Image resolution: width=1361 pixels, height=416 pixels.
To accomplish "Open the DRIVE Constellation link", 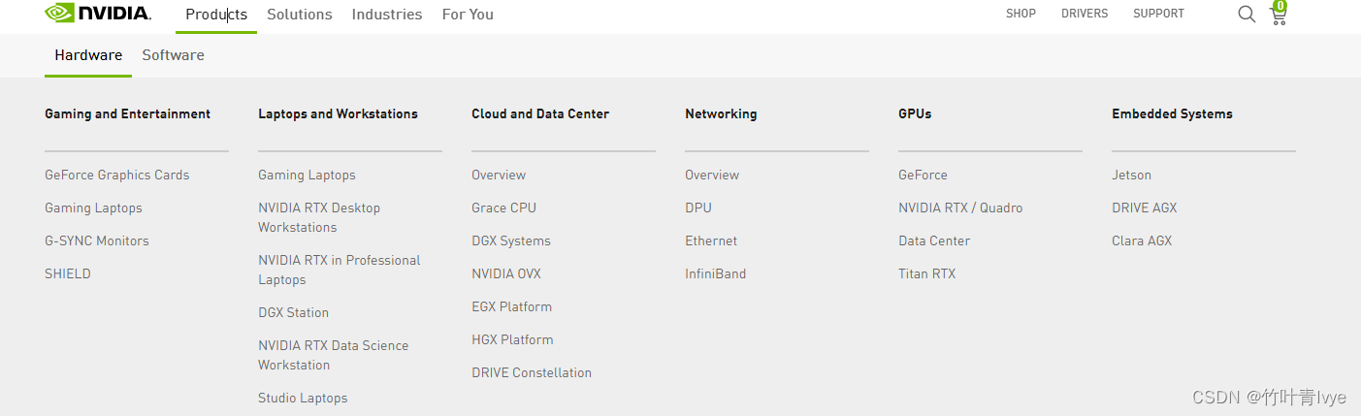I will [532, 373].
